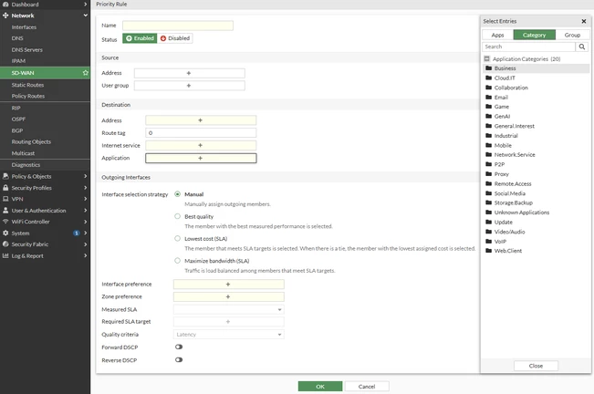Click the Security Profiles lock icon
Image resolution: width=594 pixels, height=394 pixels.
tap(5, 188)
